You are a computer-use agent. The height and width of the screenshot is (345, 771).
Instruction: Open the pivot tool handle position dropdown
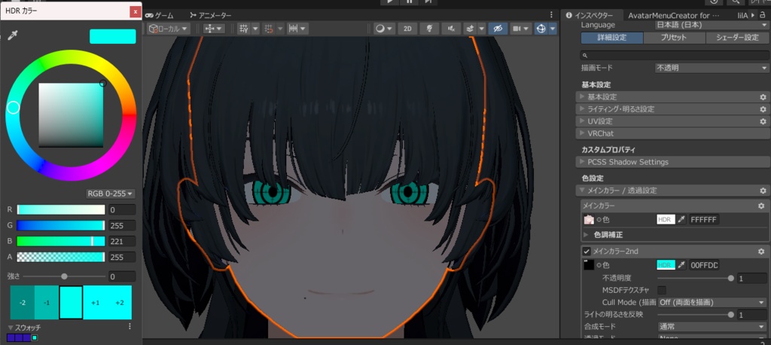point(214,29)
